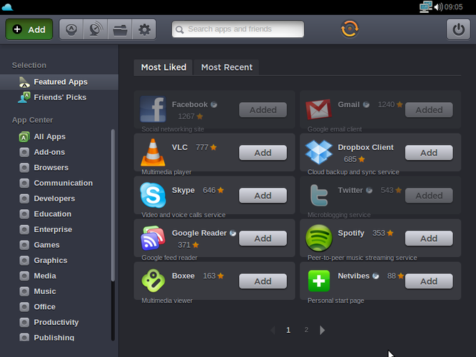Click the web badge next to Twitter

(x=369, y=190)
